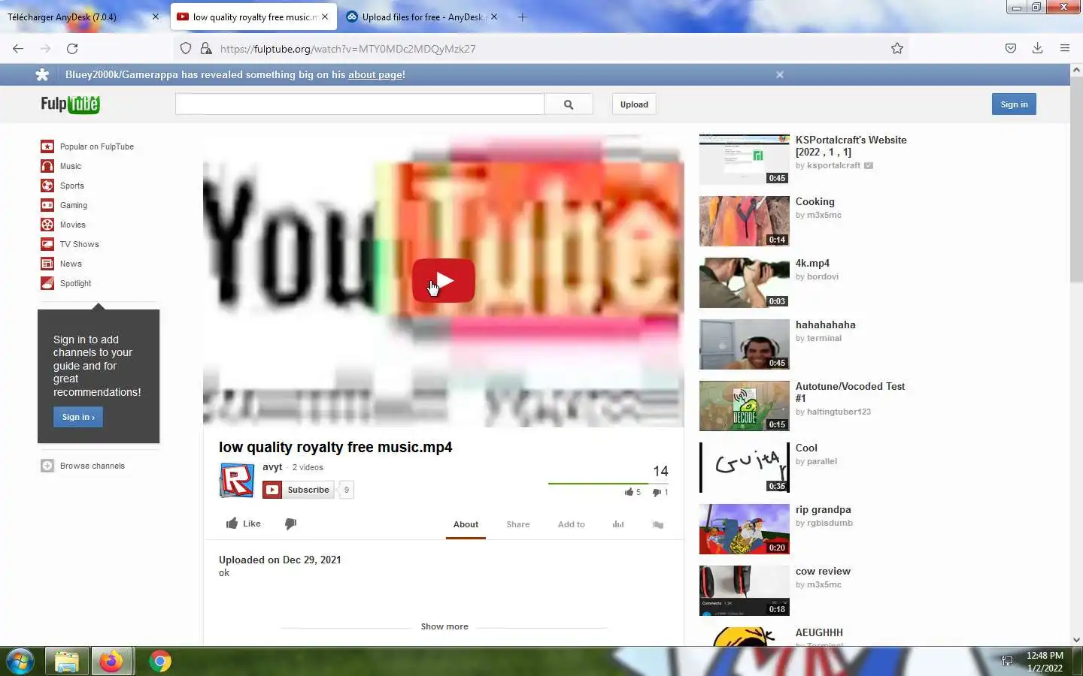The image size is (1083, 676).
Task: Open the Cooking video thumbnail
Action: click(x=745, y=221)
